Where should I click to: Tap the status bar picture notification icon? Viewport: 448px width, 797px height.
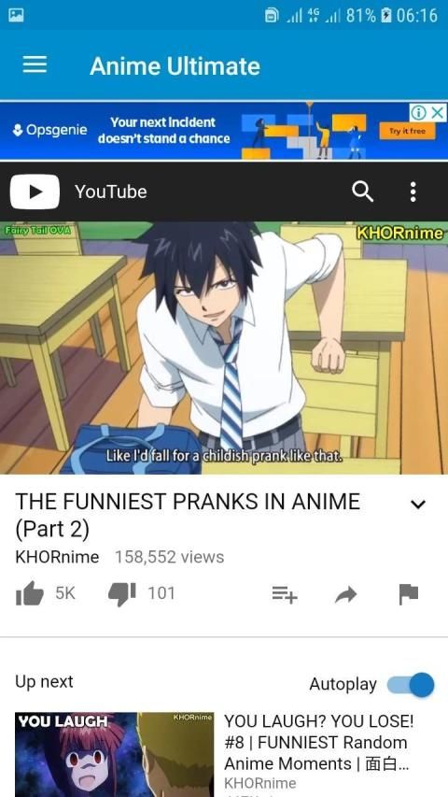[x=16, y=15]
